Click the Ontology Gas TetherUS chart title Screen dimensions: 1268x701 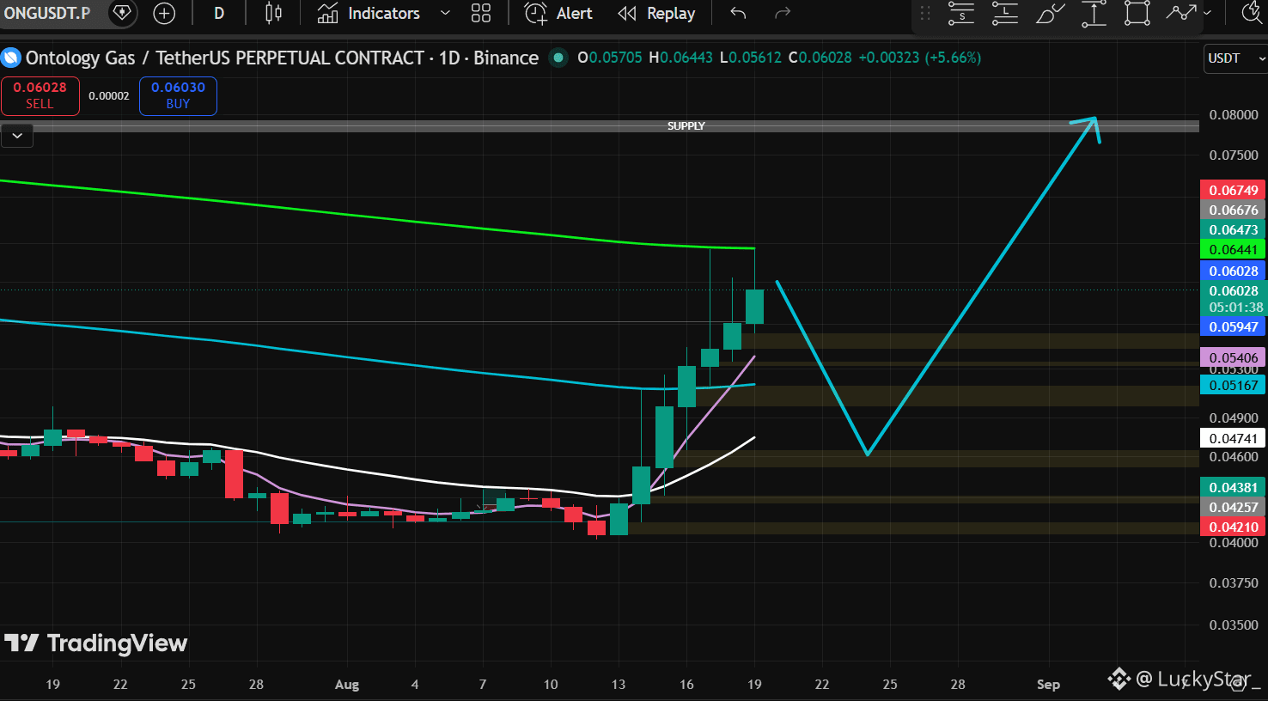(282, 58)
